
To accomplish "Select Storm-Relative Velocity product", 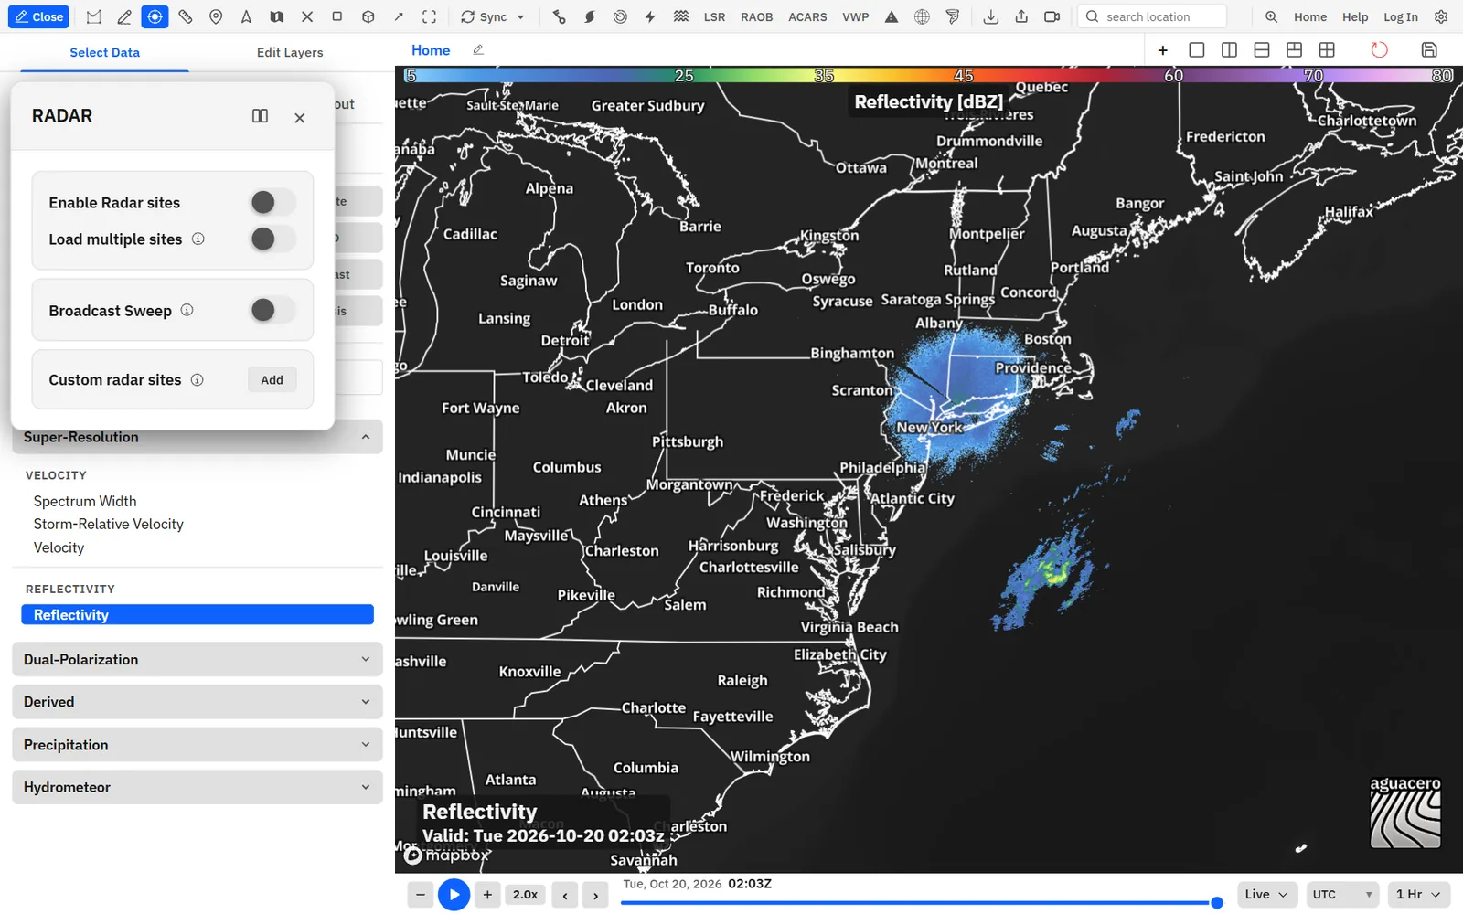I will (109, 524).
